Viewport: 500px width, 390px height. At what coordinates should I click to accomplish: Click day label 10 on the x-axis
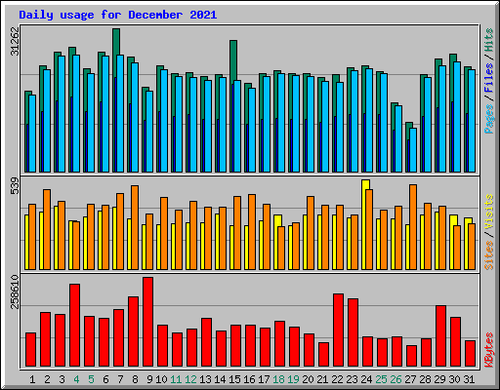click(161, 379)
